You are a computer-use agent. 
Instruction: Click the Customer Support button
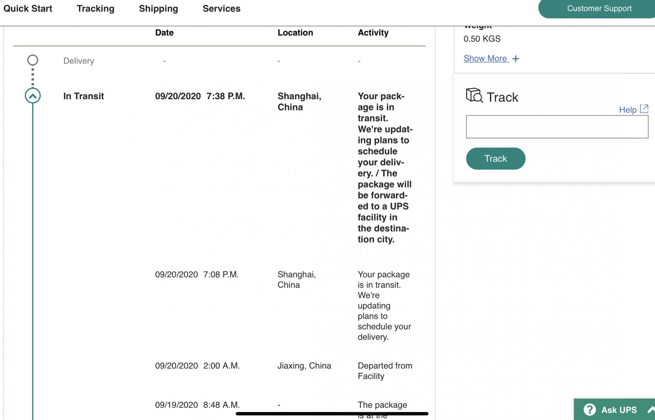pos(597,9)
